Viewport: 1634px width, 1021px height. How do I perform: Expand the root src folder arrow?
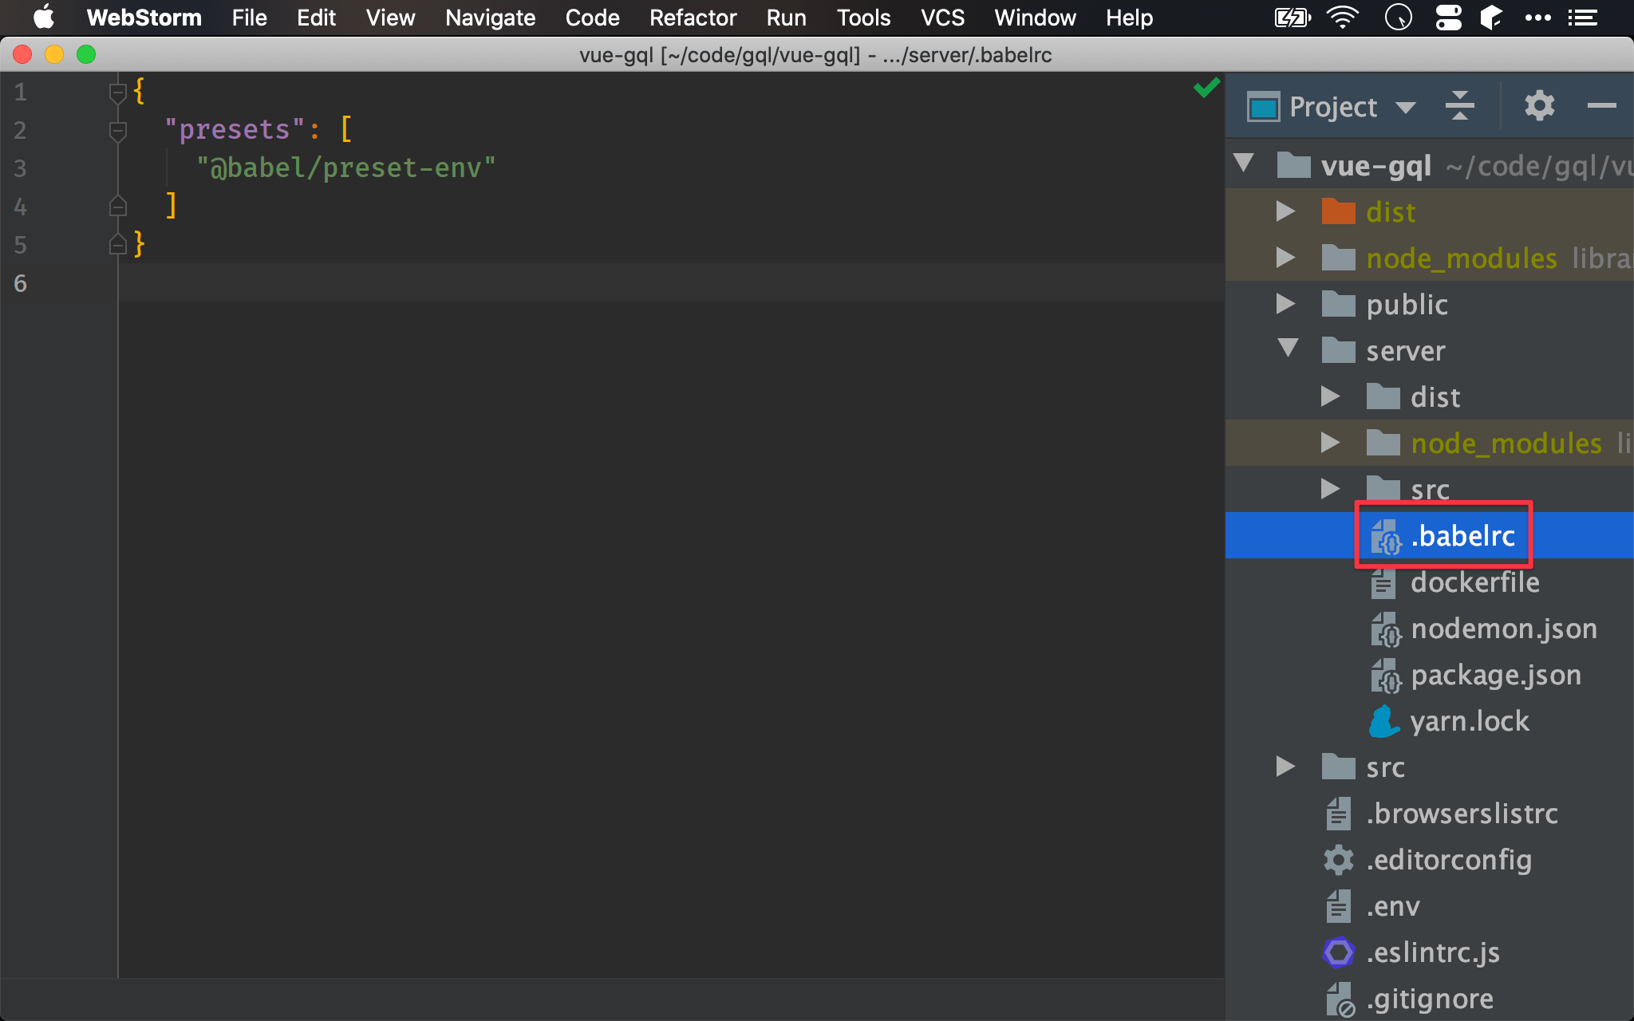1285,767
